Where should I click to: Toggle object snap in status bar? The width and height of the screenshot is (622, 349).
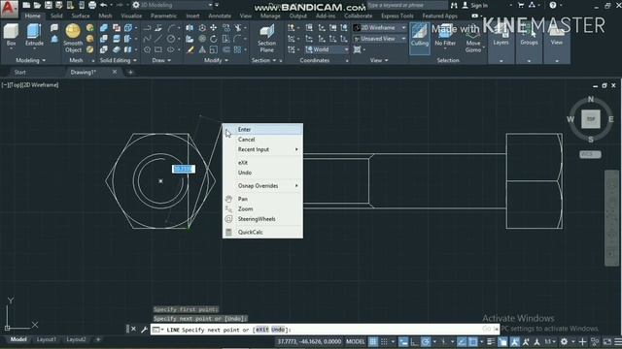click(473, 341)
